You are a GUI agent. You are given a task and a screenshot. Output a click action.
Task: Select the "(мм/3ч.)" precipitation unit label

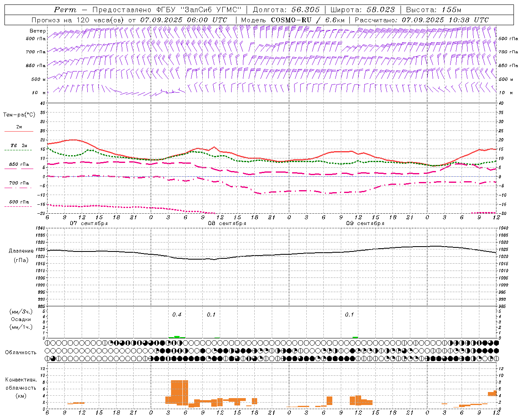[21, 312]
